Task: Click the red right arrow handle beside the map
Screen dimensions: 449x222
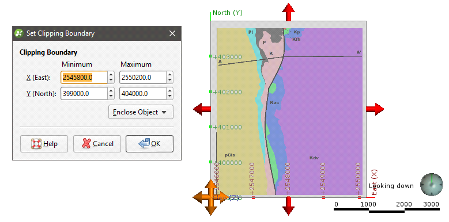Action: [375, 109]
